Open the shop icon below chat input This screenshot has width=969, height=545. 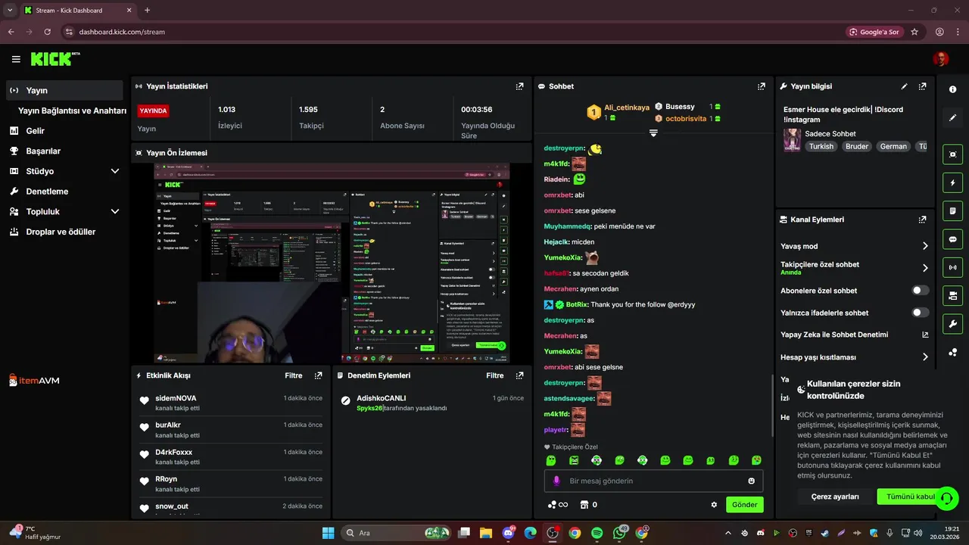[584, 505]
